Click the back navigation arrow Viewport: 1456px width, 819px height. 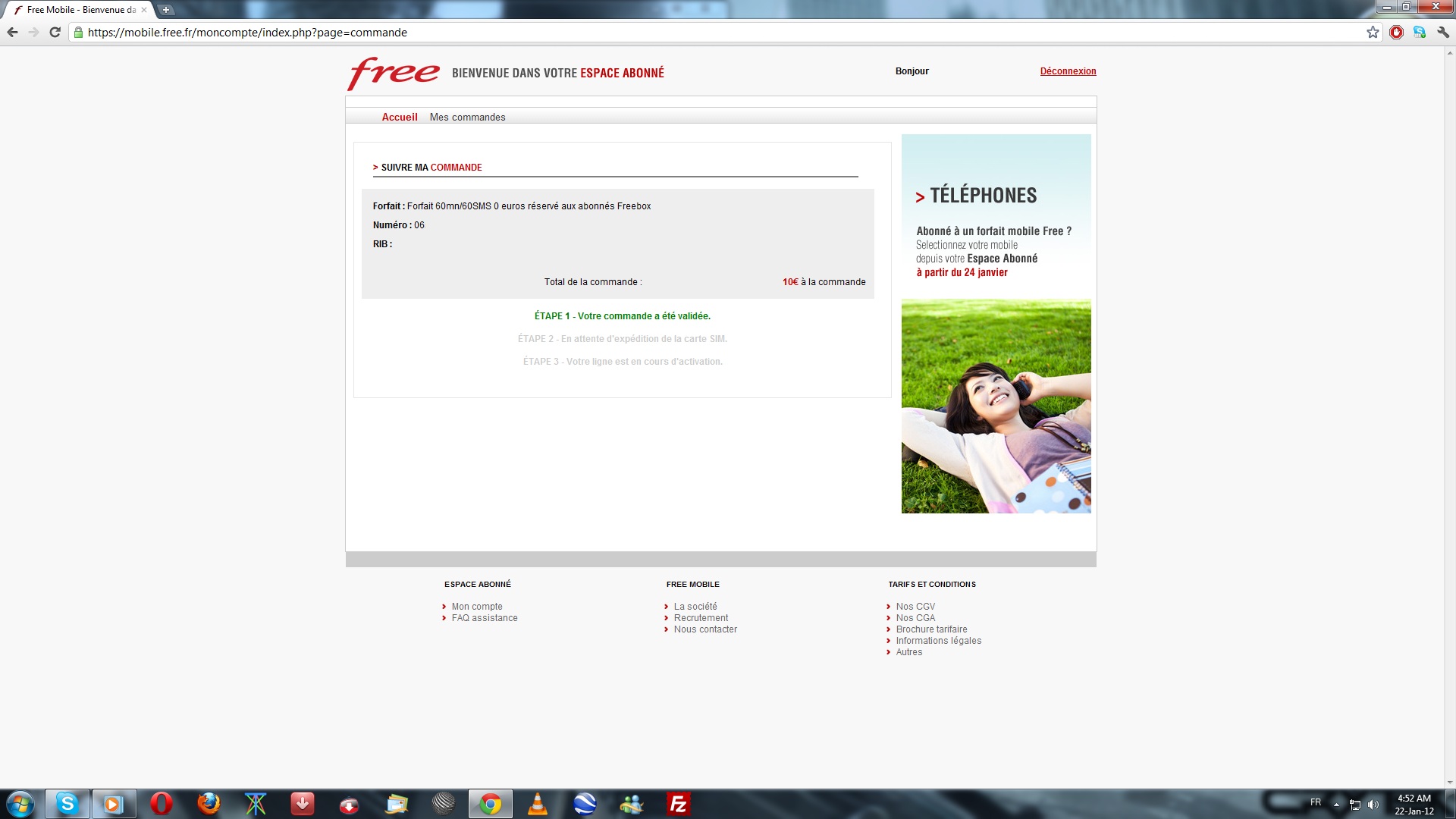pos(12,33)
